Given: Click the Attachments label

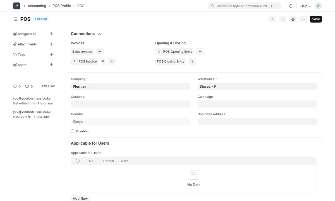Looking at the screenshot, I should [x=27, y=44].
